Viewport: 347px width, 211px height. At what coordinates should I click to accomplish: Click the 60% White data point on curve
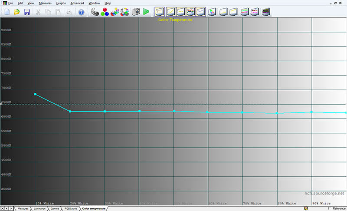click(207, 112)
